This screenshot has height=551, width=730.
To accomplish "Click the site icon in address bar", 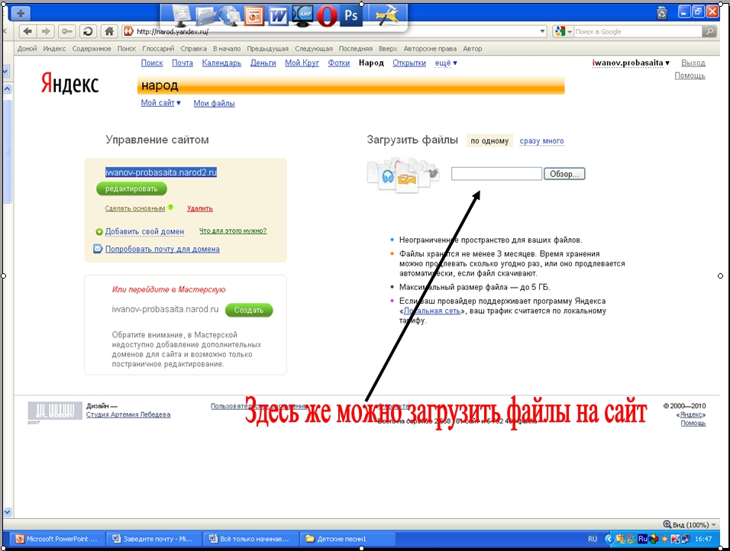I will click(x=128, y=31).
